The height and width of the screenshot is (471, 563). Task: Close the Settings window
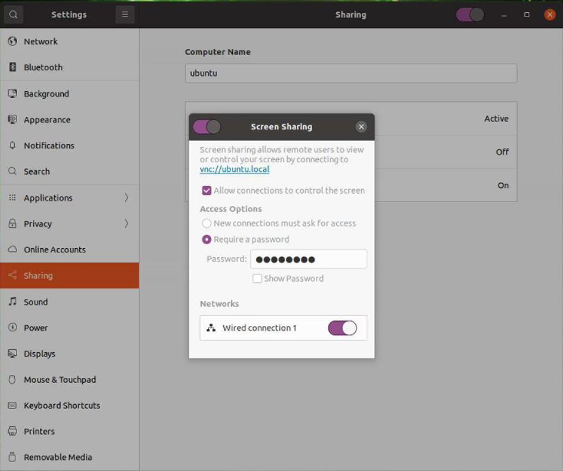point(550,15)
